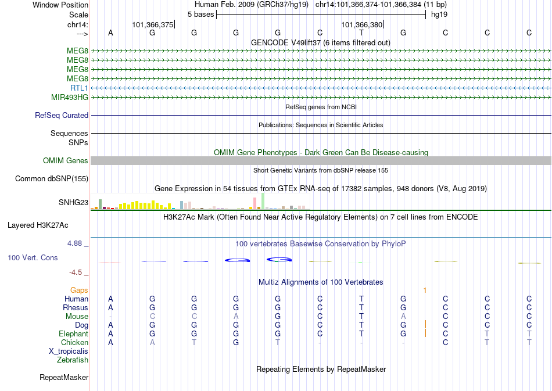Click the hg19 label beside the scale bar
552x391 pixels.
tap(439, 15)
